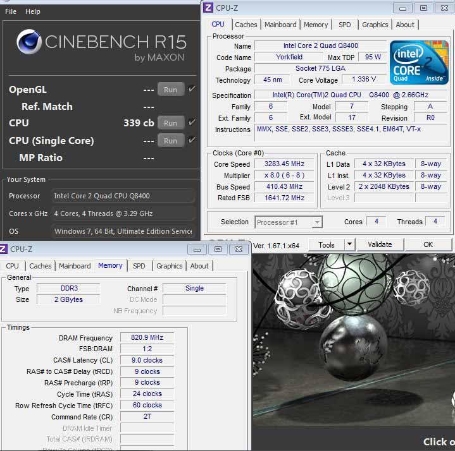Click the Code Name value Yorkfield

pos(289,57)
